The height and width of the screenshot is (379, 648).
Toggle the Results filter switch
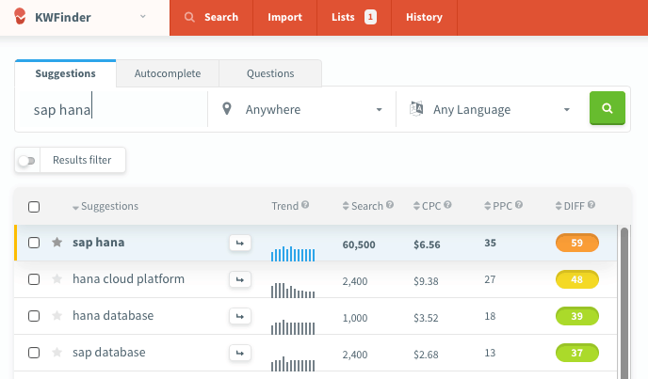[27, 160]
